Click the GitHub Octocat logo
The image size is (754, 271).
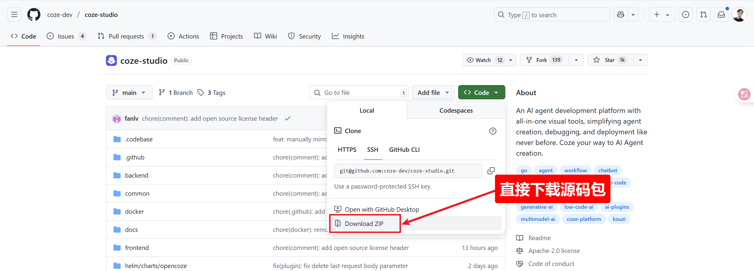coord(34,15)
